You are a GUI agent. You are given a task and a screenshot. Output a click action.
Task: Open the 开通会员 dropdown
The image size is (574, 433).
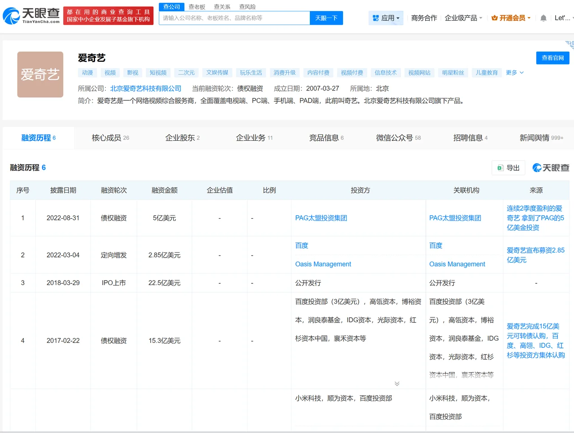pos(511,18)
